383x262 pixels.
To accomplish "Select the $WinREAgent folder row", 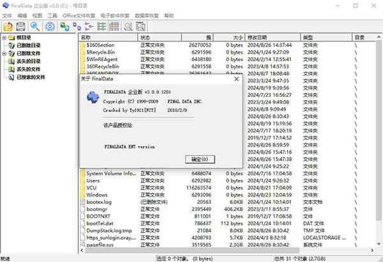I will [227, 59].
